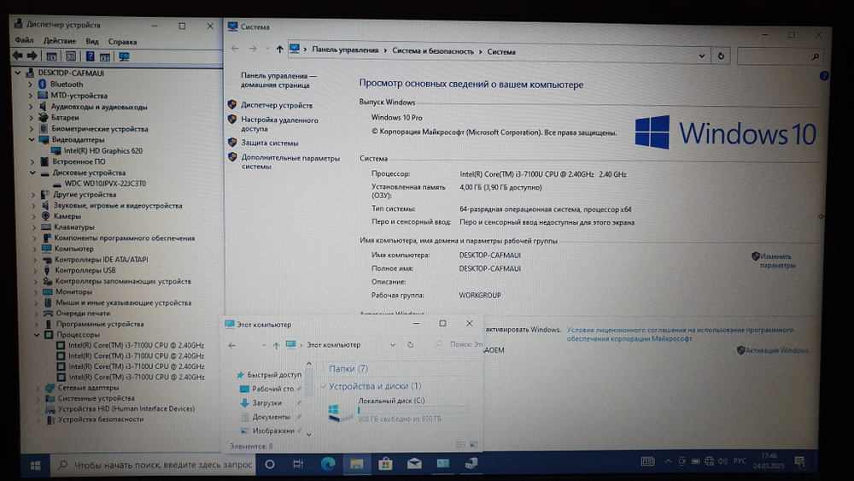854x481 pixels.
Task: Open the System address bar history dropdown
Action: [x=701, y=56]
